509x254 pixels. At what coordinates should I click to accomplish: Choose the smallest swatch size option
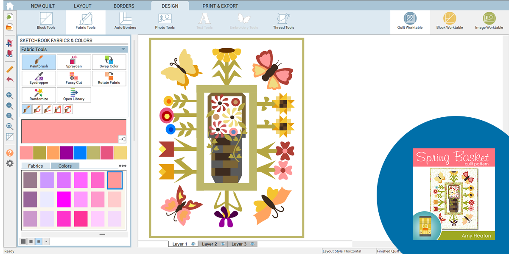click(x=46, y=241)
